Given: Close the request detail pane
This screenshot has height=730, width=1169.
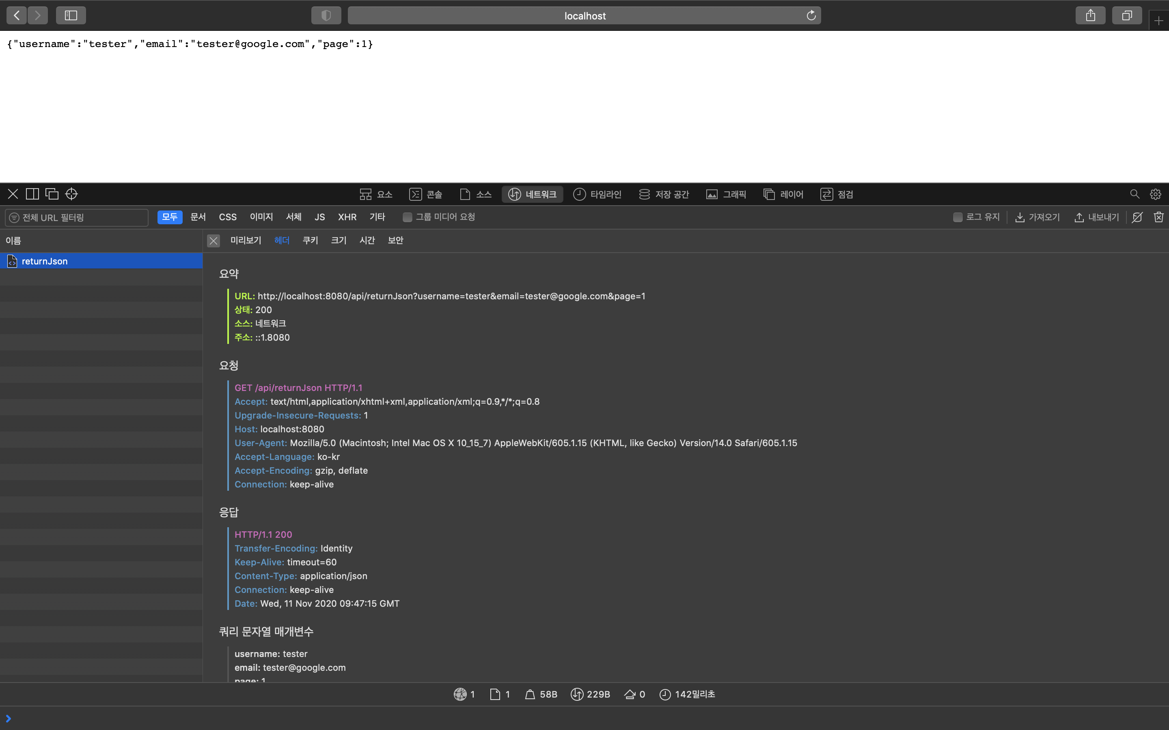Looking at the screenshot, I should 213,240.
